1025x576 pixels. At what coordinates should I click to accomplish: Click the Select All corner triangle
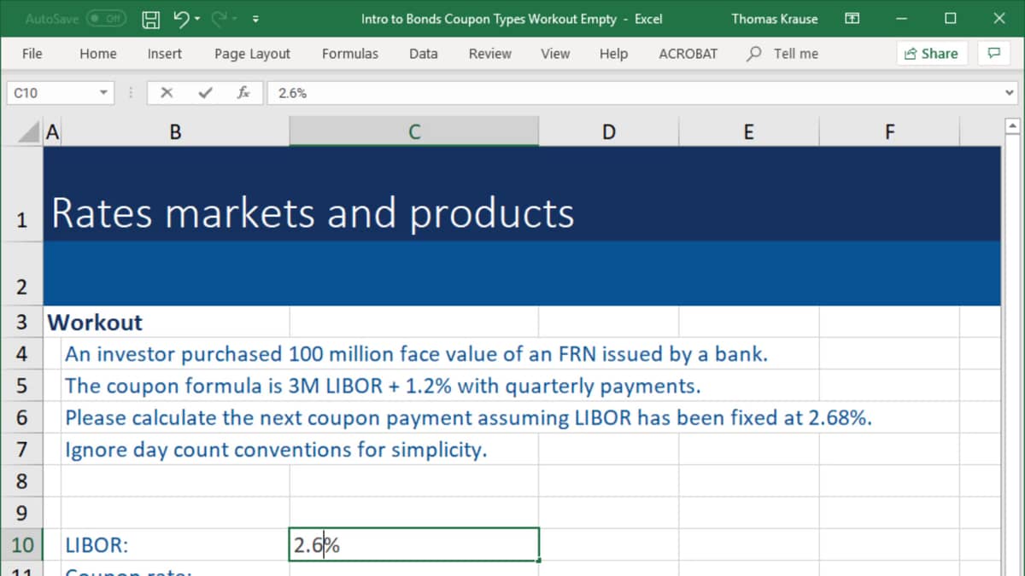click(30, 132)
